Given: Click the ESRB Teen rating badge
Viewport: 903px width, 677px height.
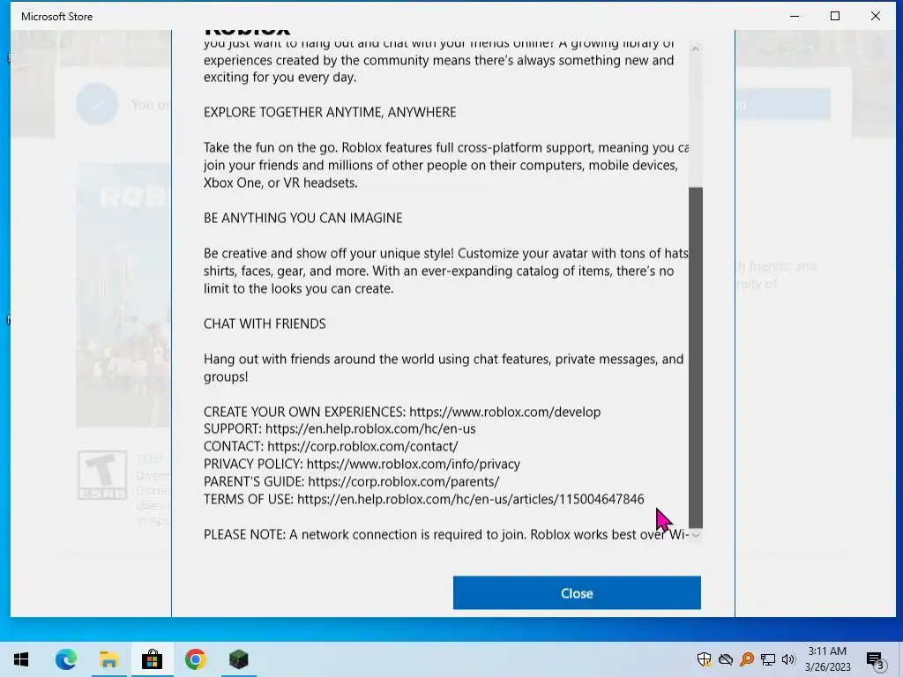Looking at the screenshot, I should pos(102,475).
